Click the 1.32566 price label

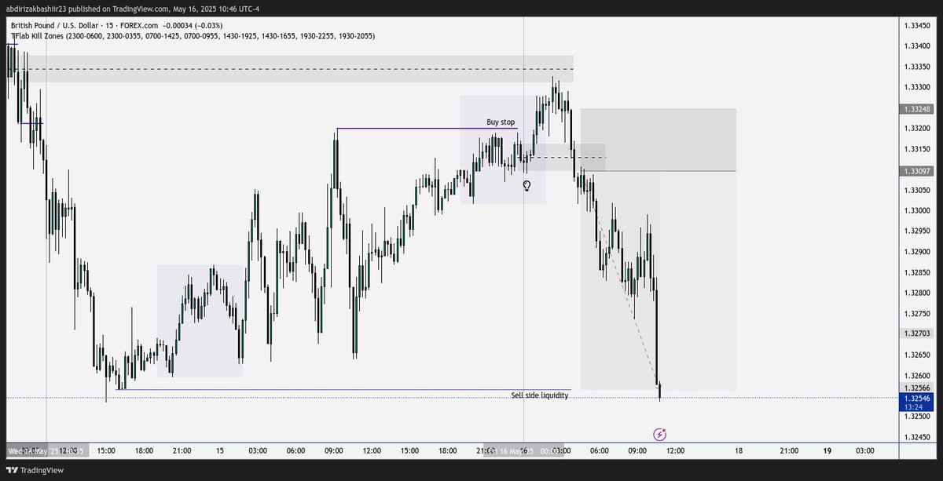916,388
